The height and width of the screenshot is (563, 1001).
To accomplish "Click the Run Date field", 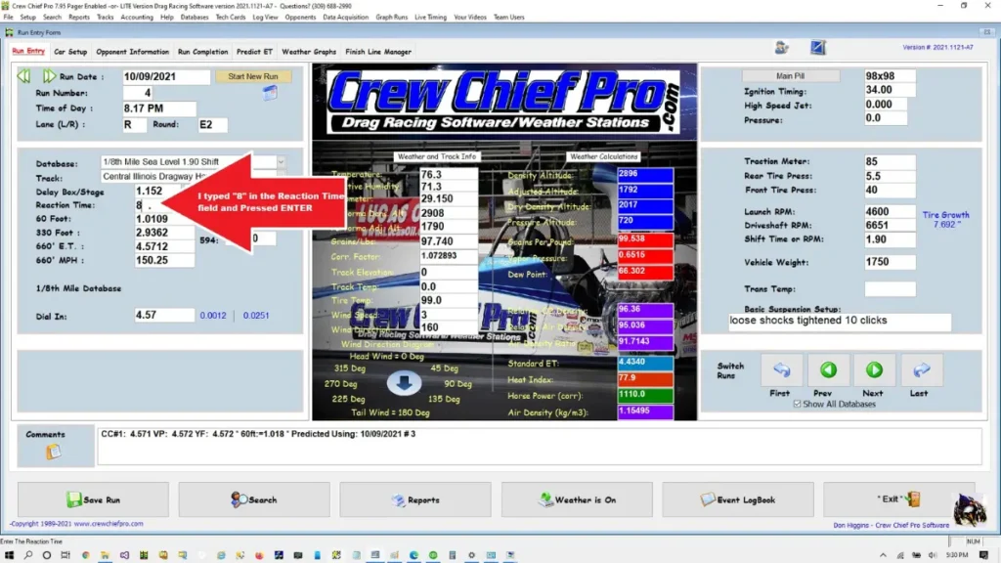I will [166, 76].
